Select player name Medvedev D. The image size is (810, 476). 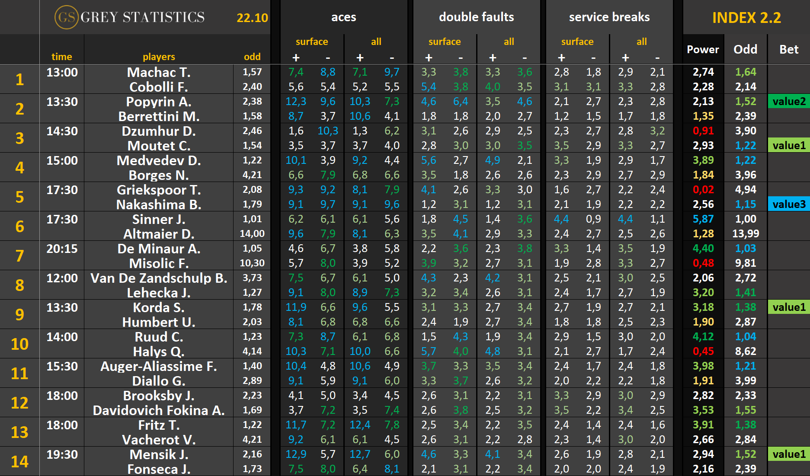159,161
